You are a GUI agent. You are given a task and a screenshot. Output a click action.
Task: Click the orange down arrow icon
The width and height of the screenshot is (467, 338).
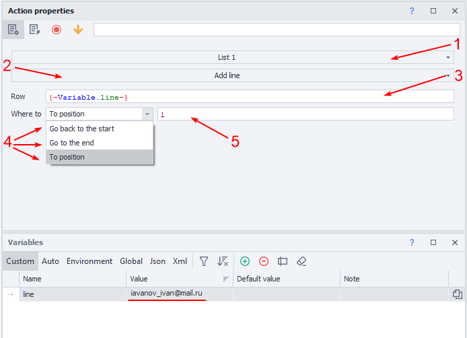[x=78, y=30]
